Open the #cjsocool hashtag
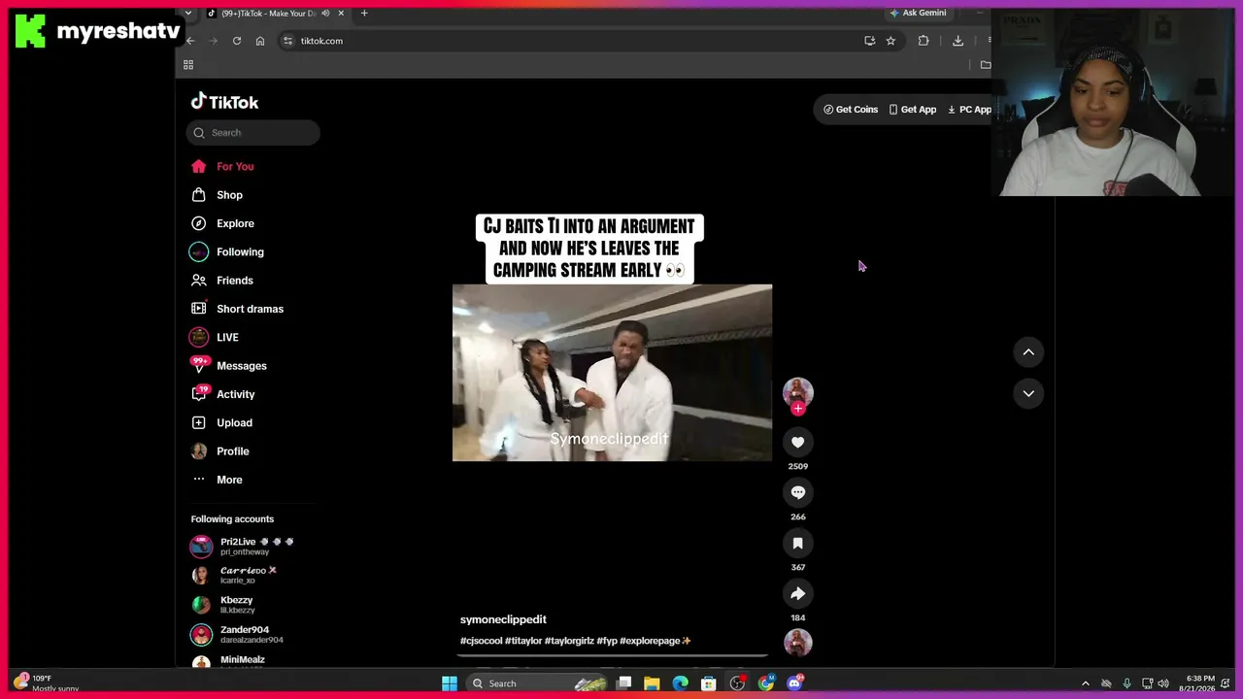 click(481, 641)
